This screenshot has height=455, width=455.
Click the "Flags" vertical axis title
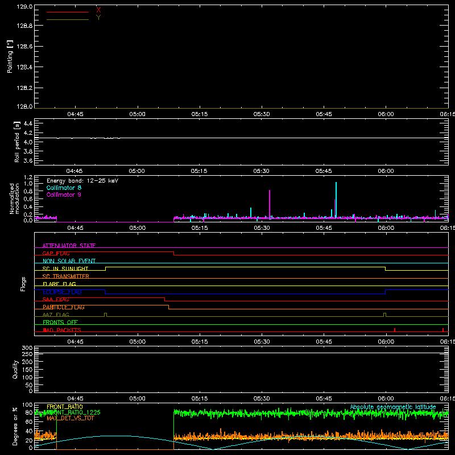(23, 284)
